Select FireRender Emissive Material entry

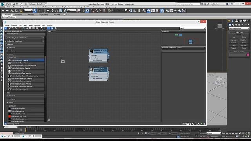tap(26, 68)
